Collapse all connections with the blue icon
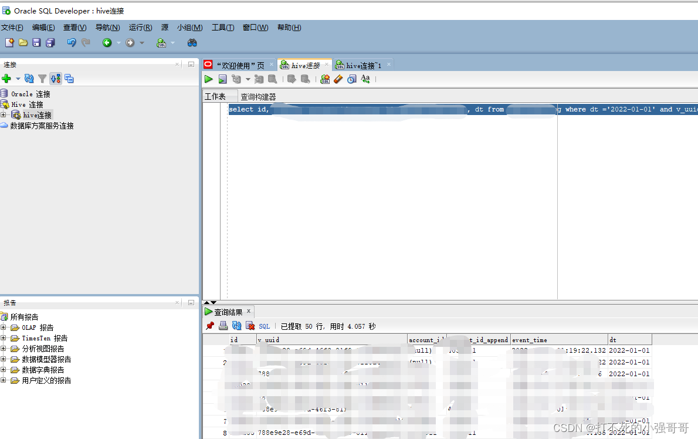698x439 pixels. (x=69, y=79)
